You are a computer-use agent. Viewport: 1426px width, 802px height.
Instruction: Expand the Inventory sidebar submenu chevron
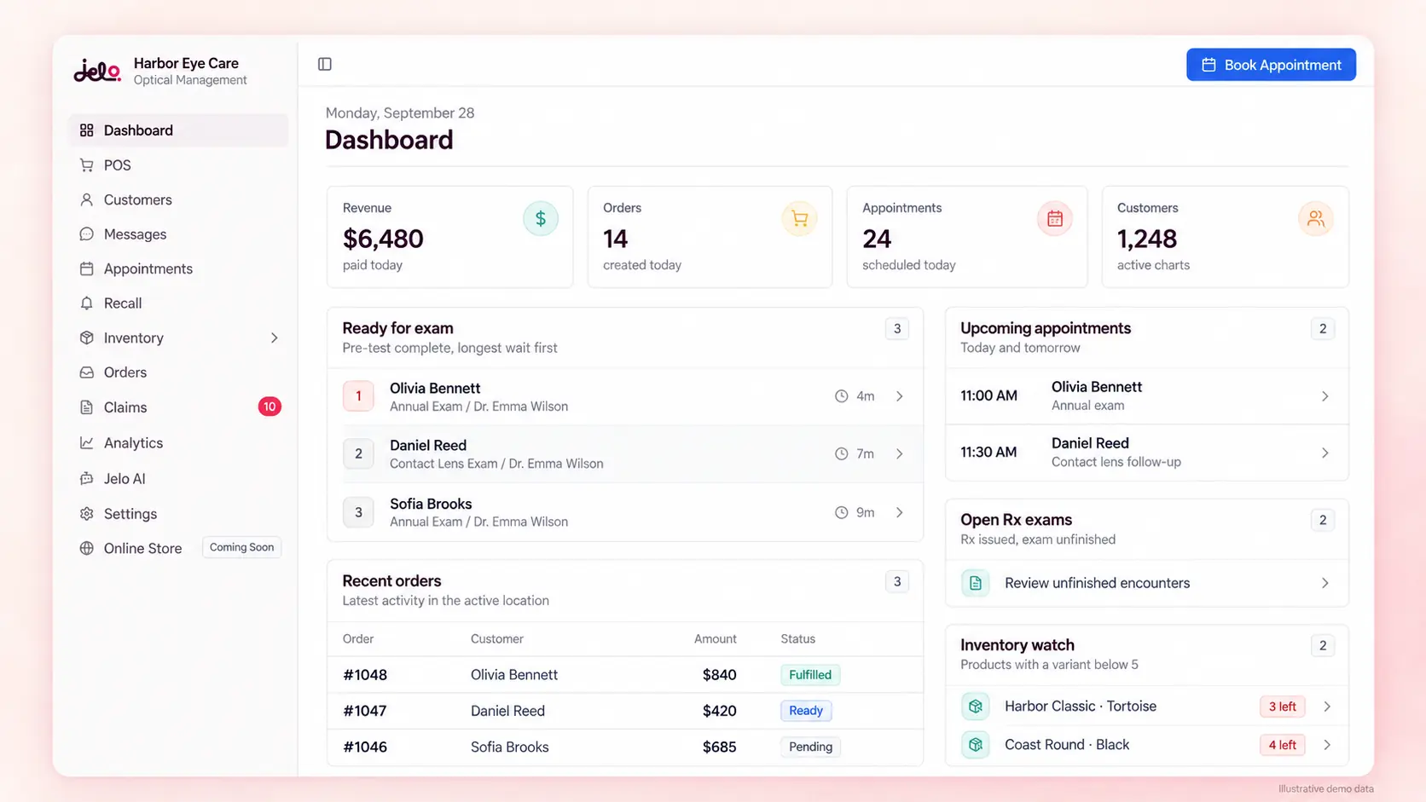click(x=274, y=338)
